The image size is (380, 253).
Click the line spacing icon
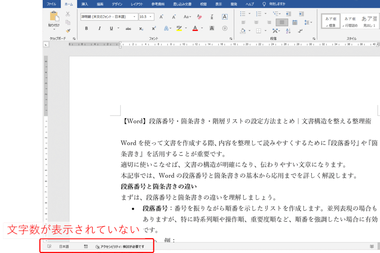point(307,23)
